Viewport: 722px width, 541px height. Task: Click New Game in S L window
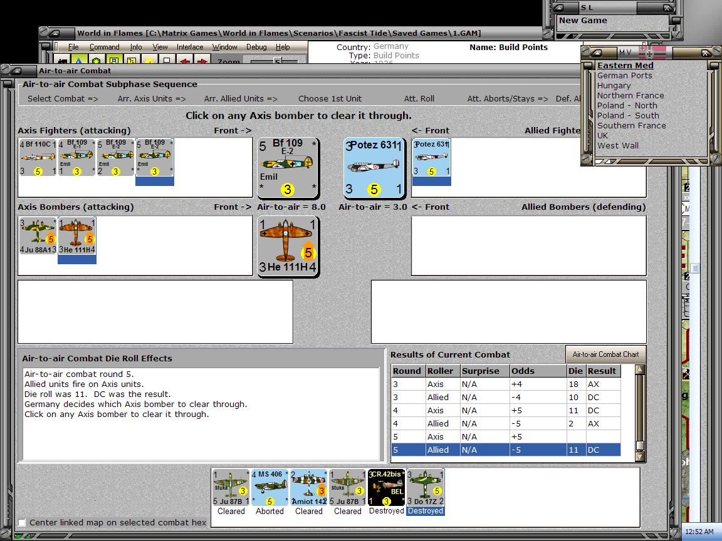pyautogui.click(x=583, y=20)
